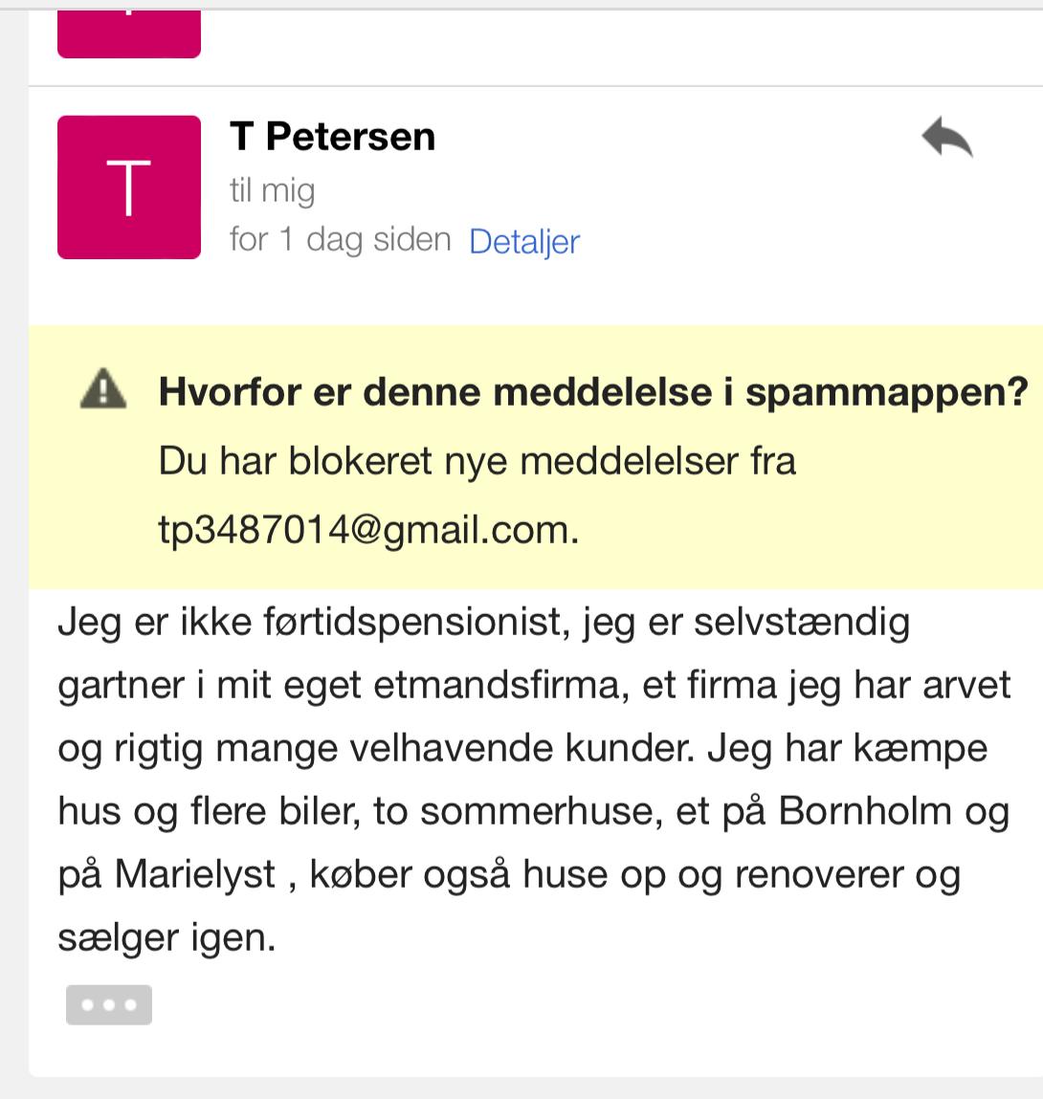Screen dimensions: 1043x1099
Task: Click the "for 1 dag siden" timestamp
Action: coord(340,239)
